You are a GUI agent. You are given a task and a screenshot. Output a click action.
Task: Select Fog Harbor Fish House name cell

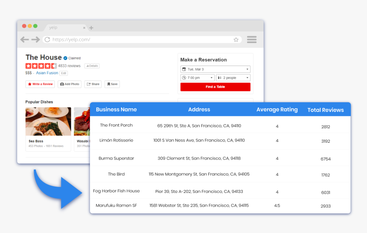pyautogui.click(x=117, y=191)
